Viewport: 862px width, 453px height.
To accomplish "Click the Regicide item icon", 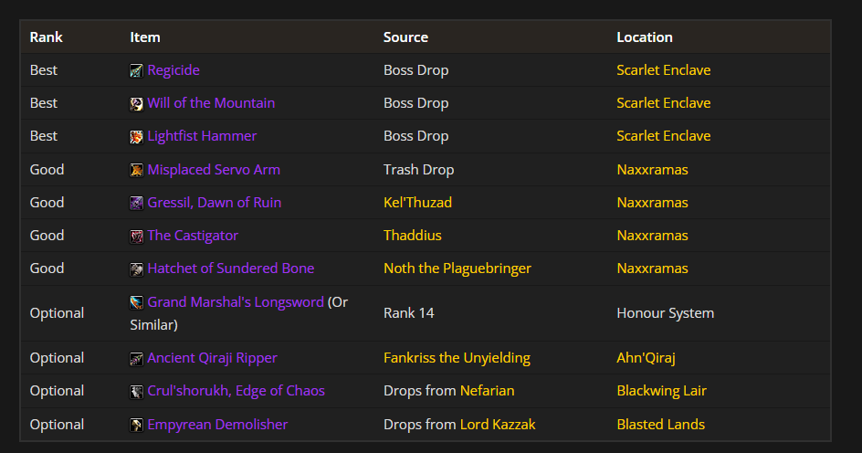I will [x=136, y=71].
